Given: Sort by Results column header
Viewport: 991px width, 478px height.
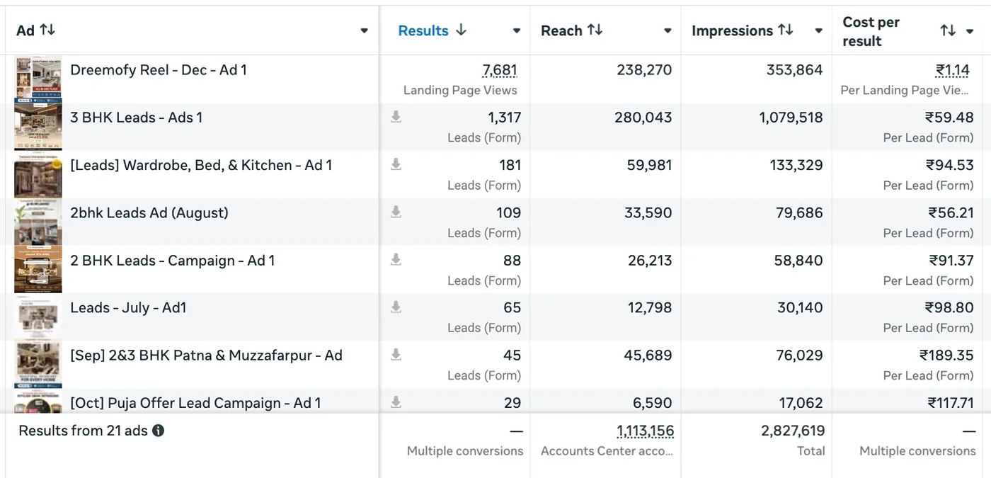Looking at the screenshot, I should coord(423,30).
